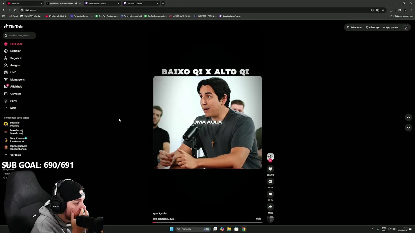Open video comments
415x233 pixels.
(x=270, y=182)
